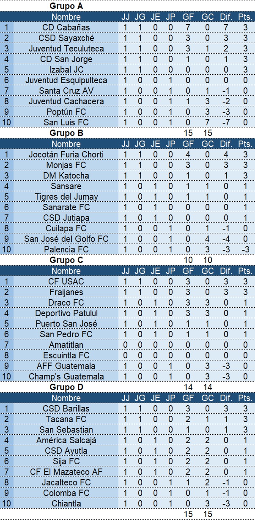
Task: Click the San Luis FC cell
Action: tap(66, 122)
